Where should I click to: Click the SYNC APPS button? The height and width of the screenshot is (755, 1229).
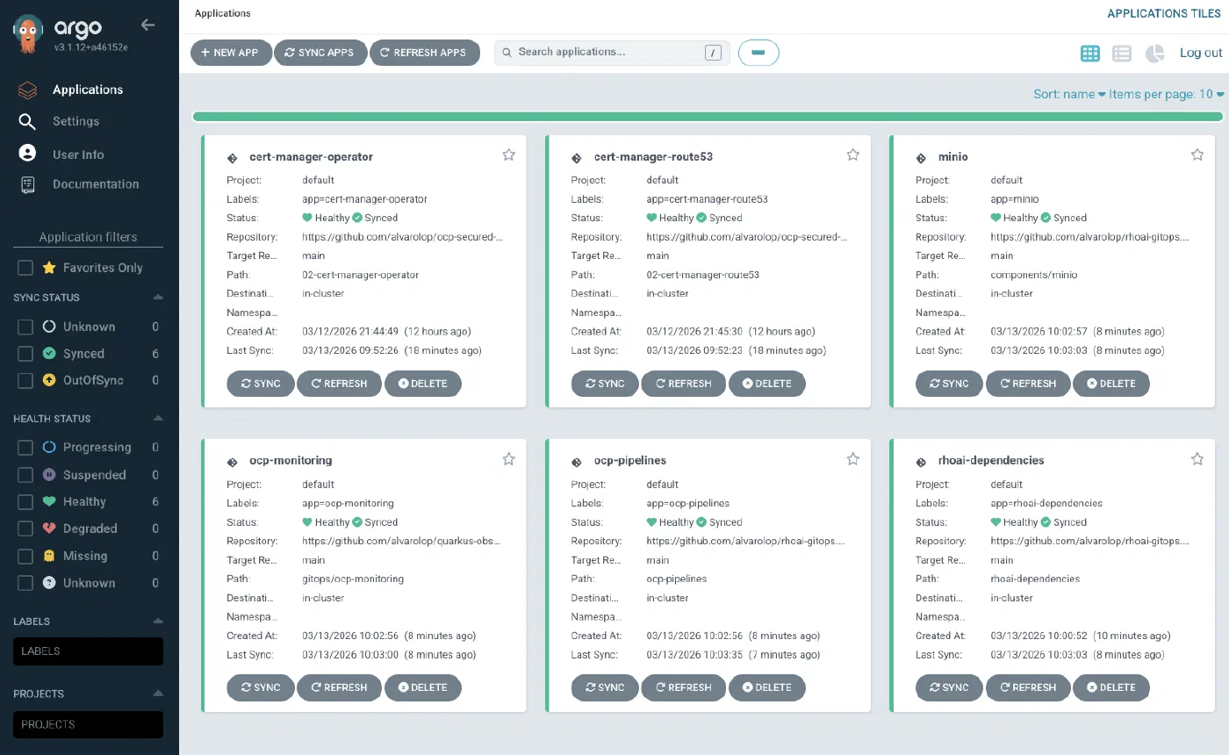[x=319, y=53]
